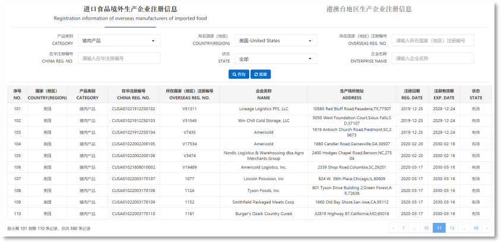Open the country United States dropdown

point(276,40)
